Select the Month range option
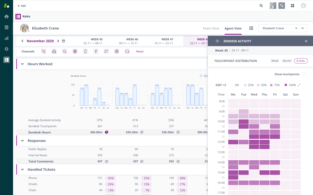The width and height of the screenshot is (313, 195). pos(287,61)
